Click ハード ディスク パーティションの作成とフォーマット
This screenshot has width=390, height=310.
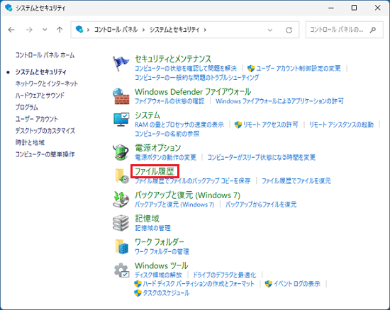(199, 284)
